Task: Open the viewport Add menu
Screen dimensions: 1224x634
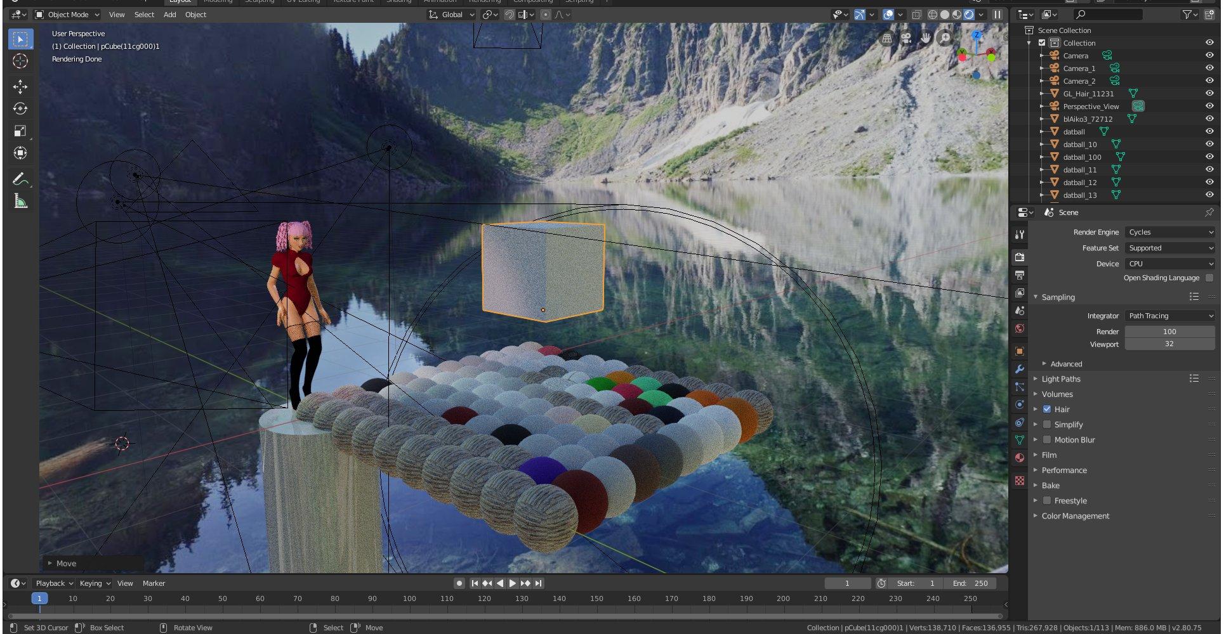Action: pyautogui.click(x=170, y=15)
